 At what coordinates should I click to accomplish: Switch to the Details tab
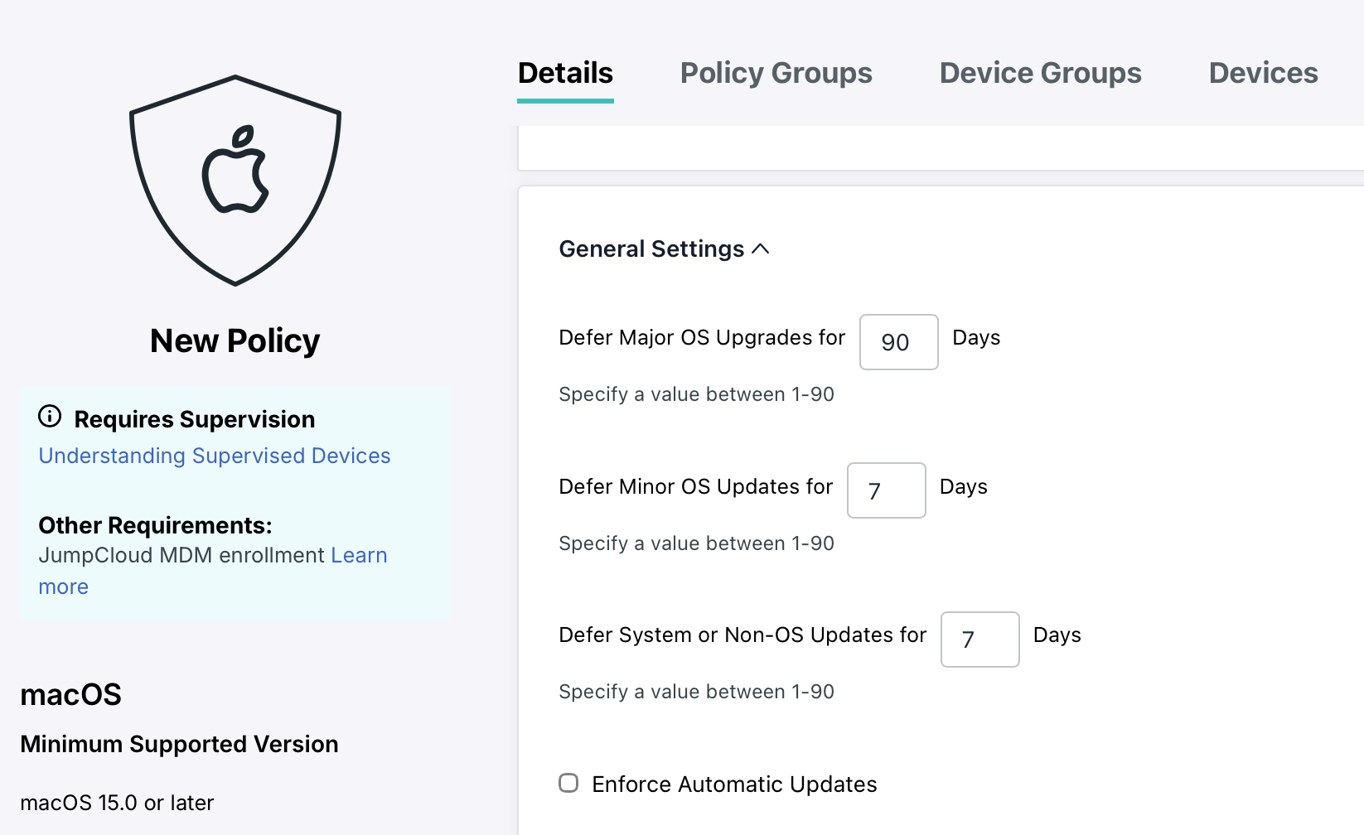(x=565, y=73)
